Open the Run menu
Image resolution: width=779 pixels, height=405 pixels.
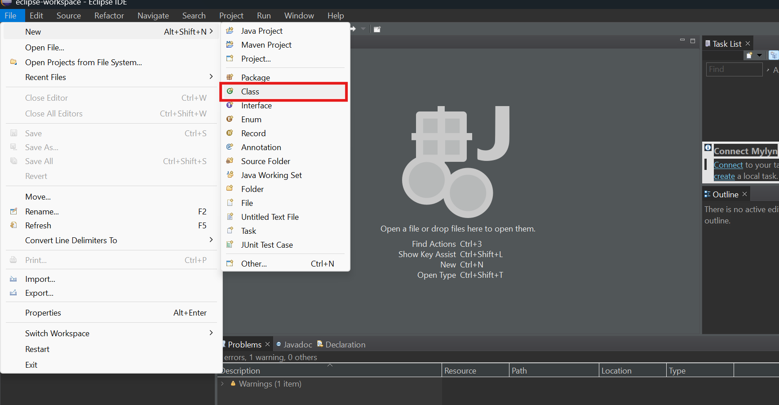[264, 16]
